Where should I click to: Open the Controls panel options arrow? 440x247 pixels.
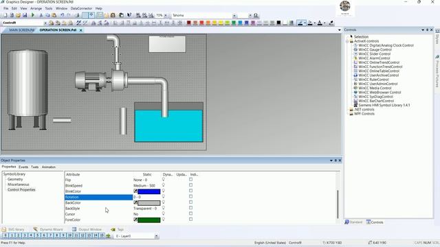(x=423, y=30)
